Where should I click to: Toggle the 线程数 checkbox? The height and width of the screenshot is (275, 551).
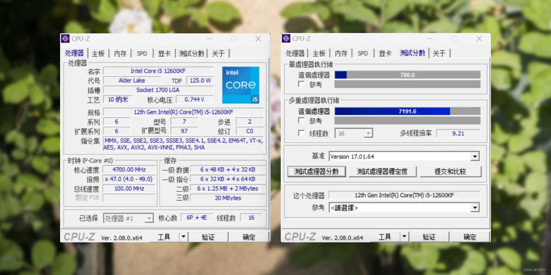click(x=301, y=133)
